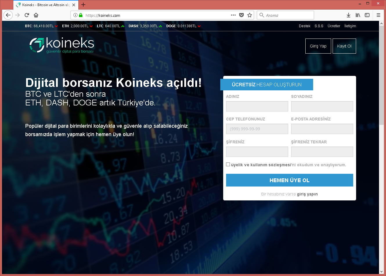Click the Koineks logo
The height and width of the screenshot is (276, 386).
pos(62,45)
